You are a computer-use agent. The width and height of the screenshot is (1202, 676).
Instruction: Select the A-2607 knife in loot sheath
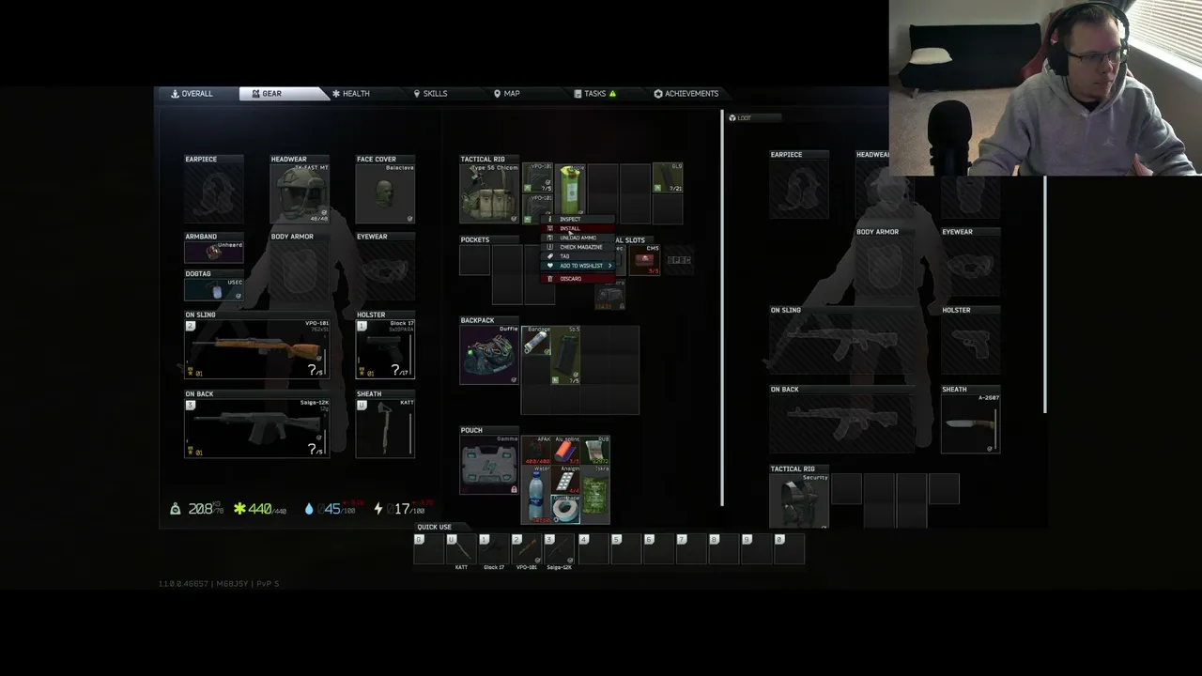pos(970,423)
